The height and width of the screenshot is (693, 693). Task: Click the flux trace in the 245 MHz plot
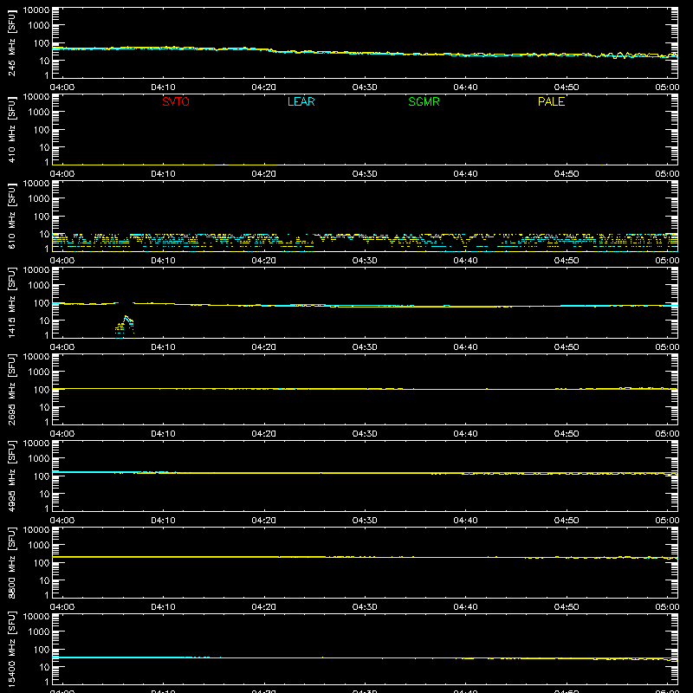click(x=365, y=53)
